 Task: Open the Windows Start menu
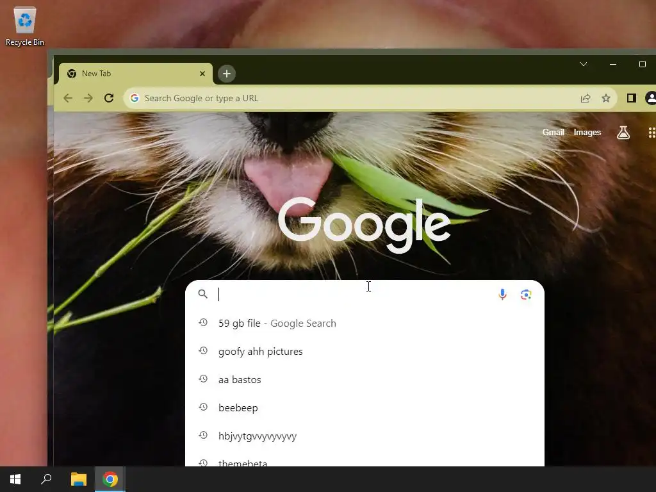(15, 479)
